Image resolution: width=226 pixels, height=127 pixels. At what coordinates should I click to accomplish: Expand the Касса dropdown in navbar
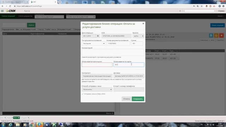pyautogui.click(x=81, y=17)
